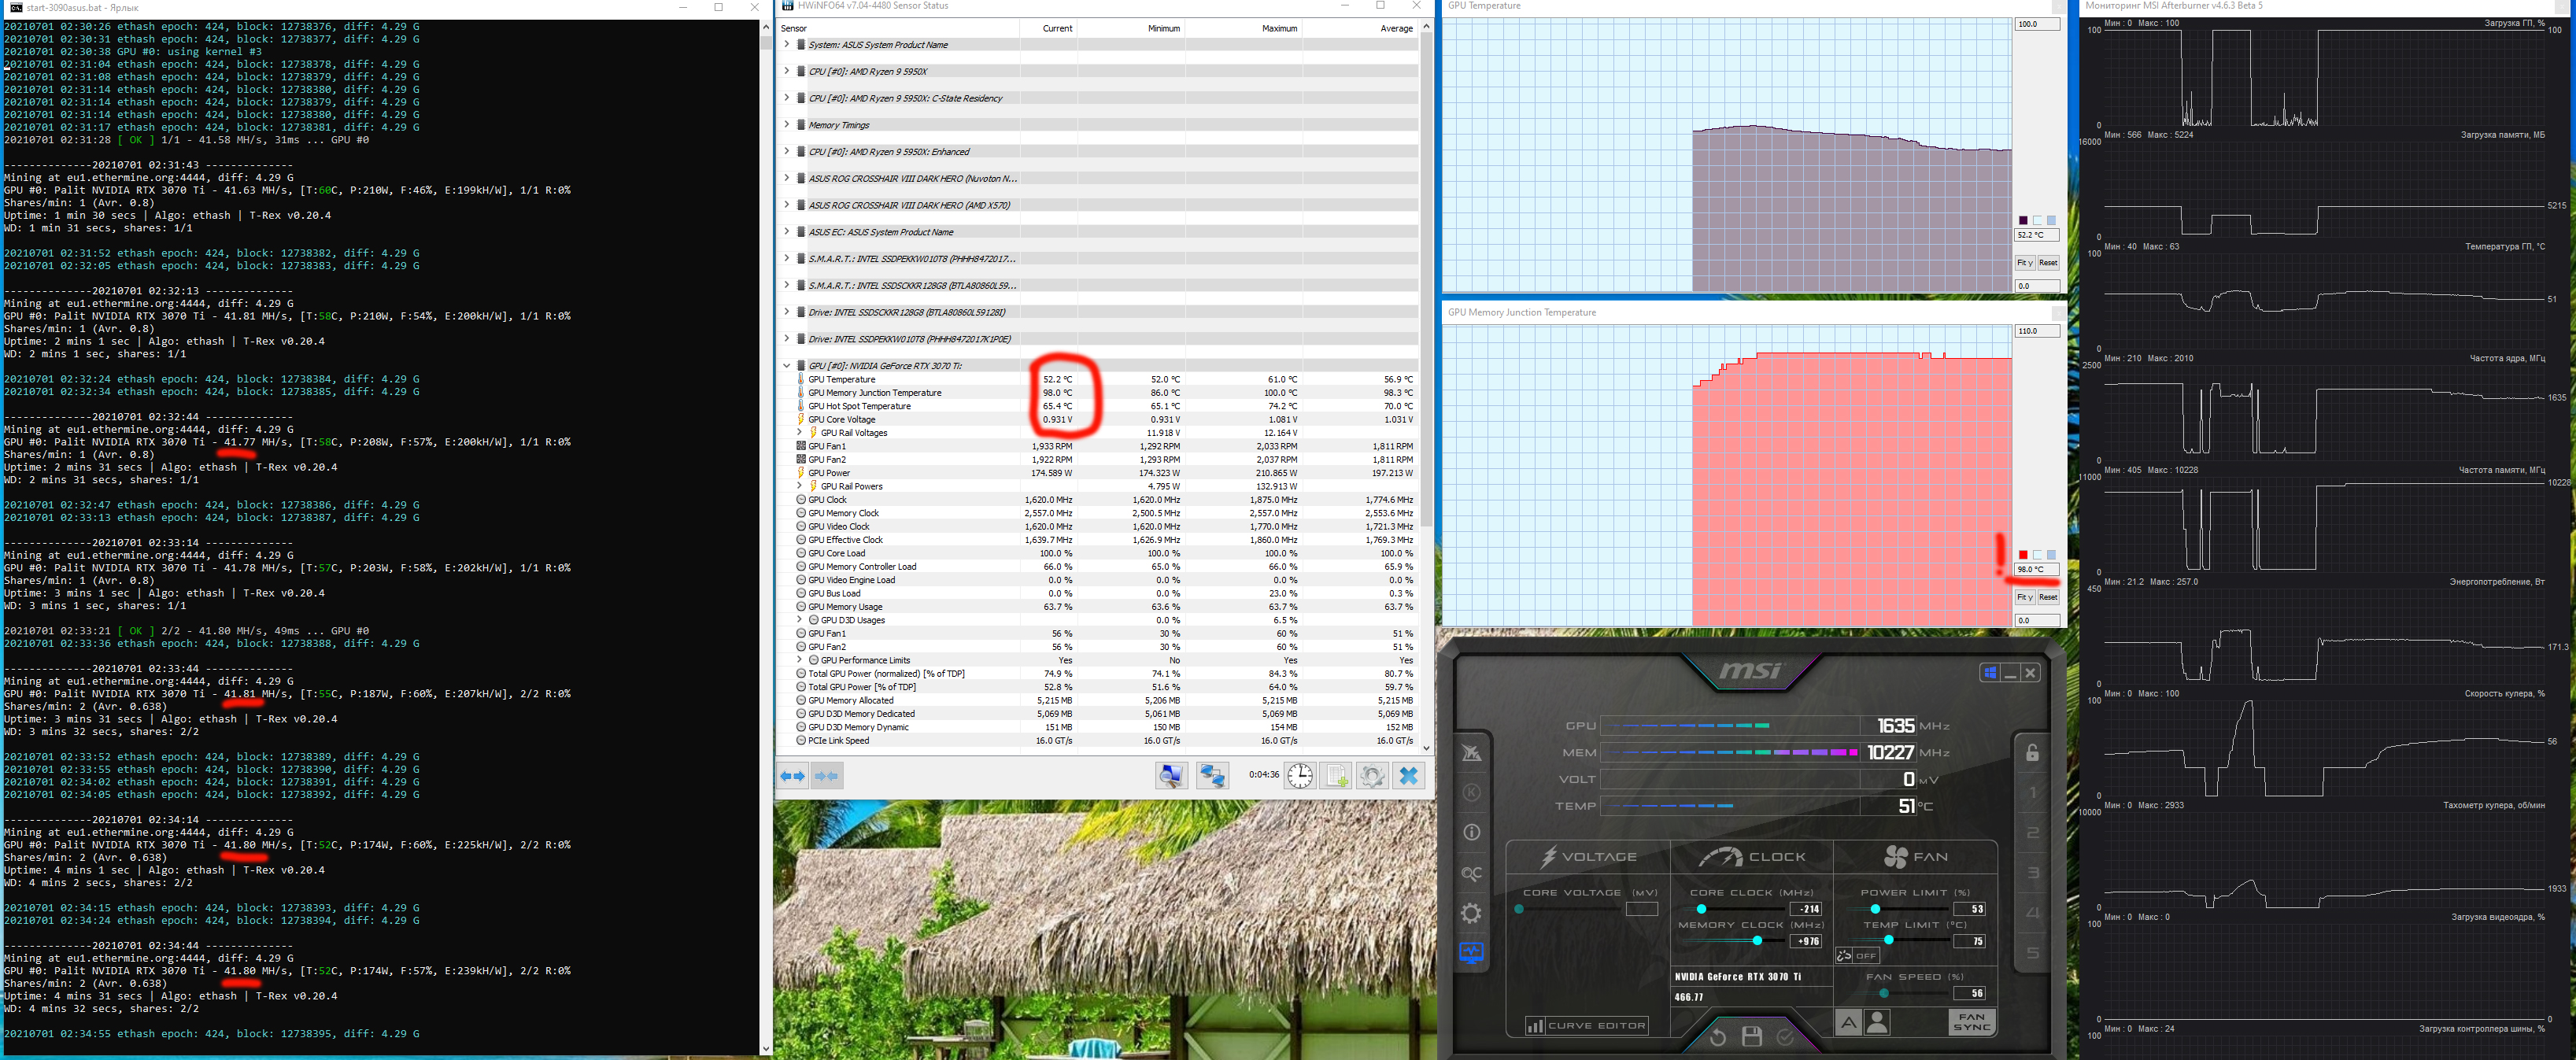Save Afterburner profile floppy icon

tap(1751, 1036)
